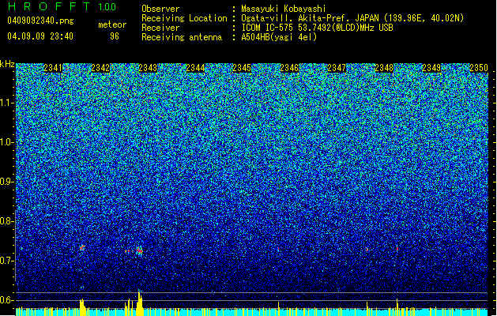Click the tallest yellow power spike near 2343
The width and height of the screenshot is (497, 316).
coord(140,303)
